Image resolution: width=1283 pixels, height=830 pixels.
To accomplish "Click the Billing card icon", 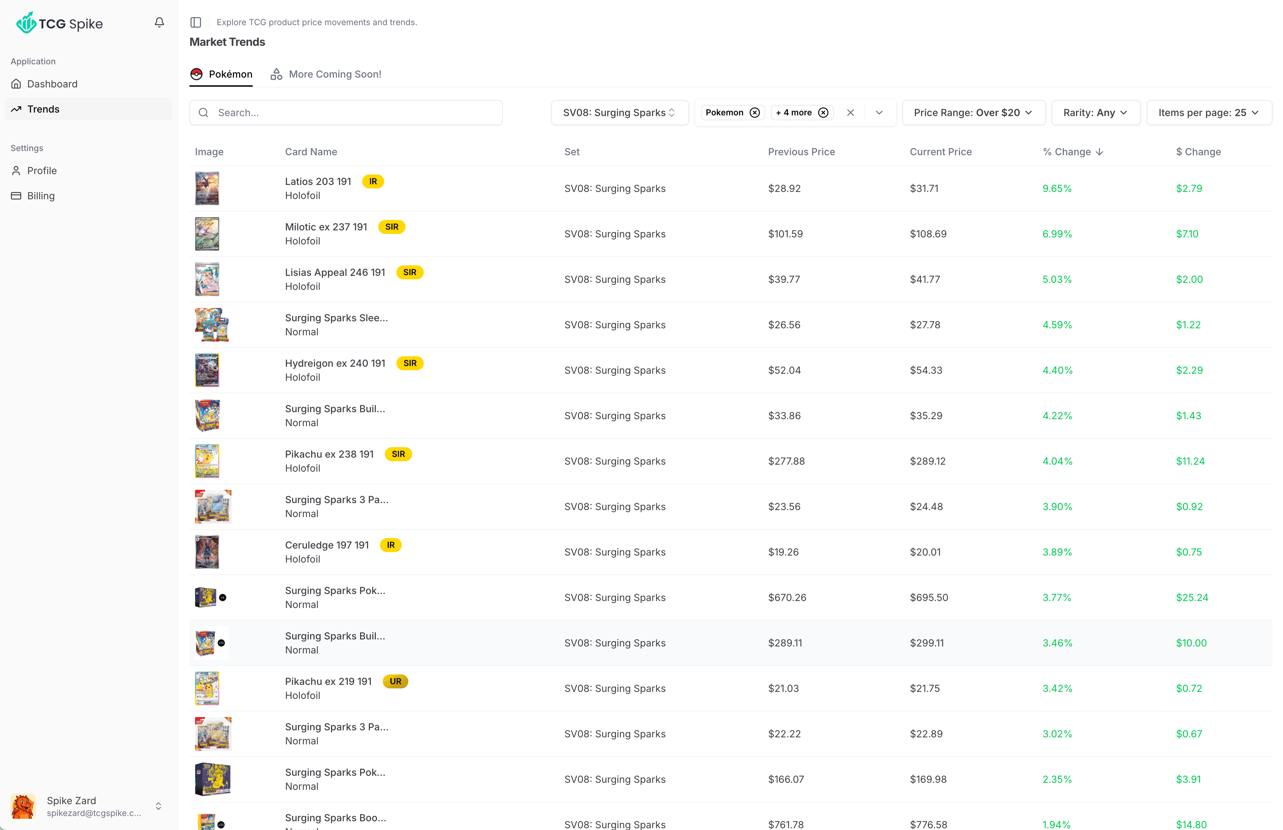I will pos(16,196).
